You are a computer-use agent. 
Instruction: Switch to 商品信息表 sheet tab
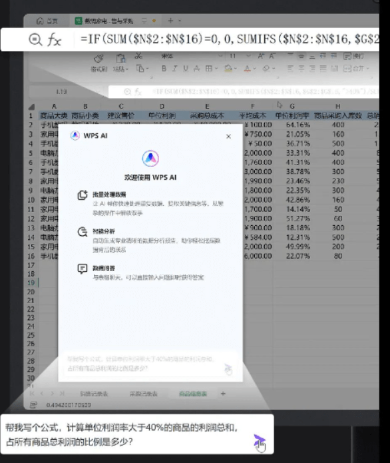coord(193,394)
